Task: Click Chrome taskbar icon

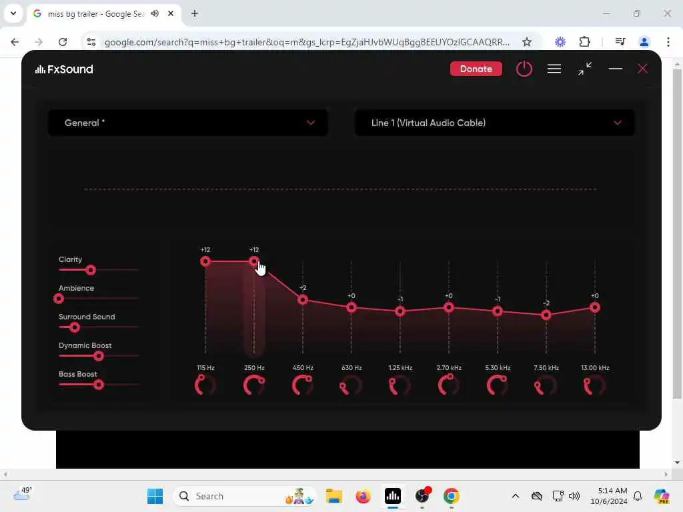Action: pyautogui.click(x=452, y=496)
